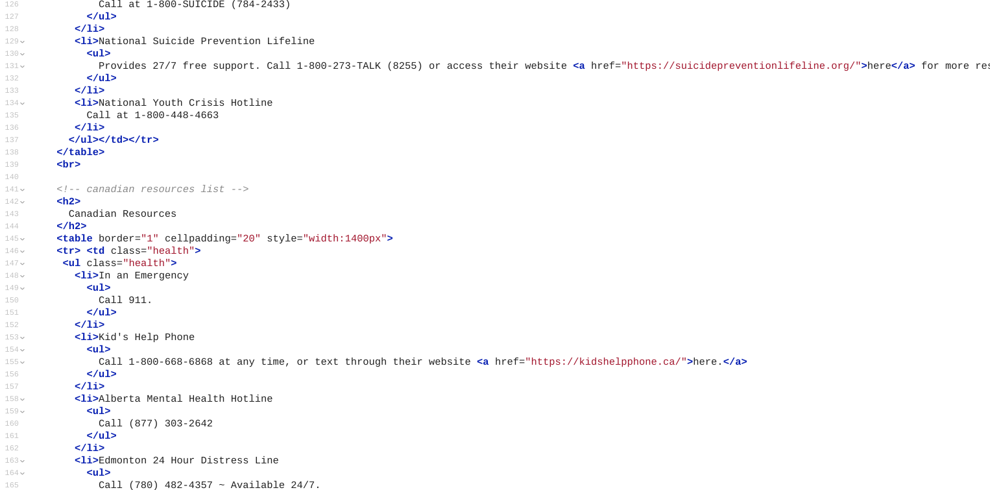
Task: Collapse the Alberta Mental Health Hotline item
Action: click(x=22, y=399)
